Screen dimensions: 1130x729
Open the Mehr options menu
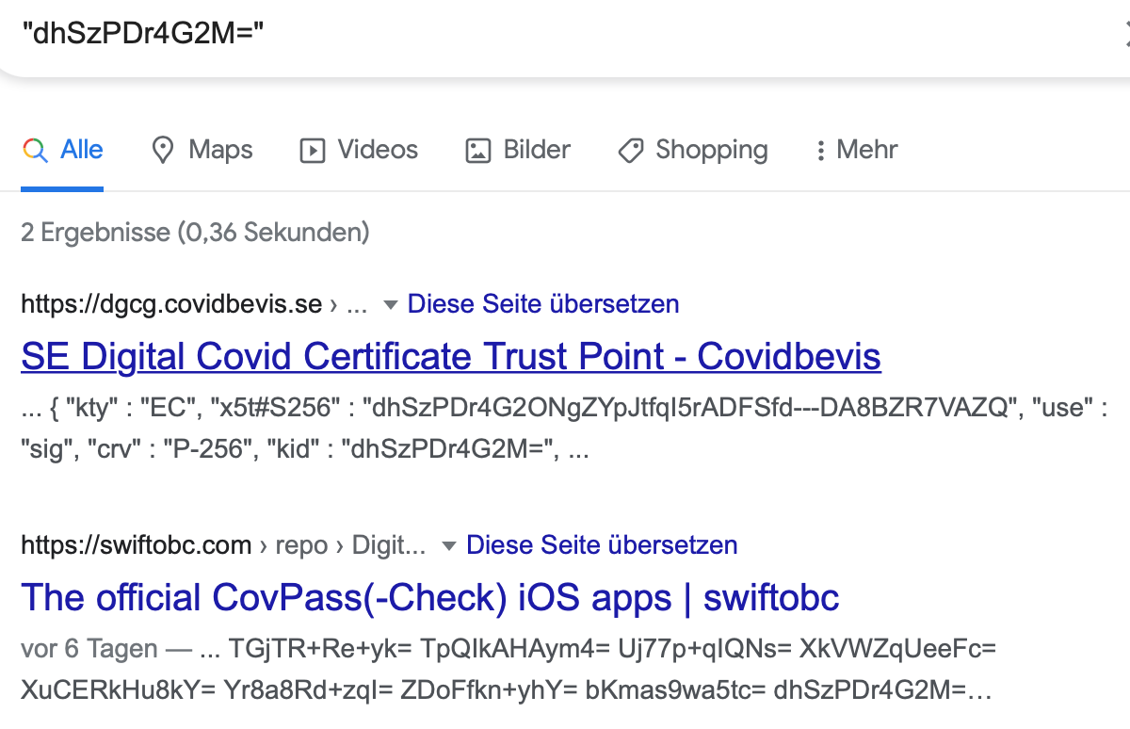tap(856, 150)
